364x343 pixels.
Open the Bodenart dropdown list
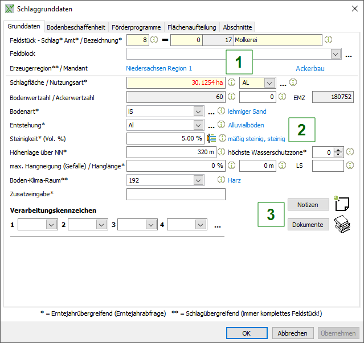[x=198, y=111]
